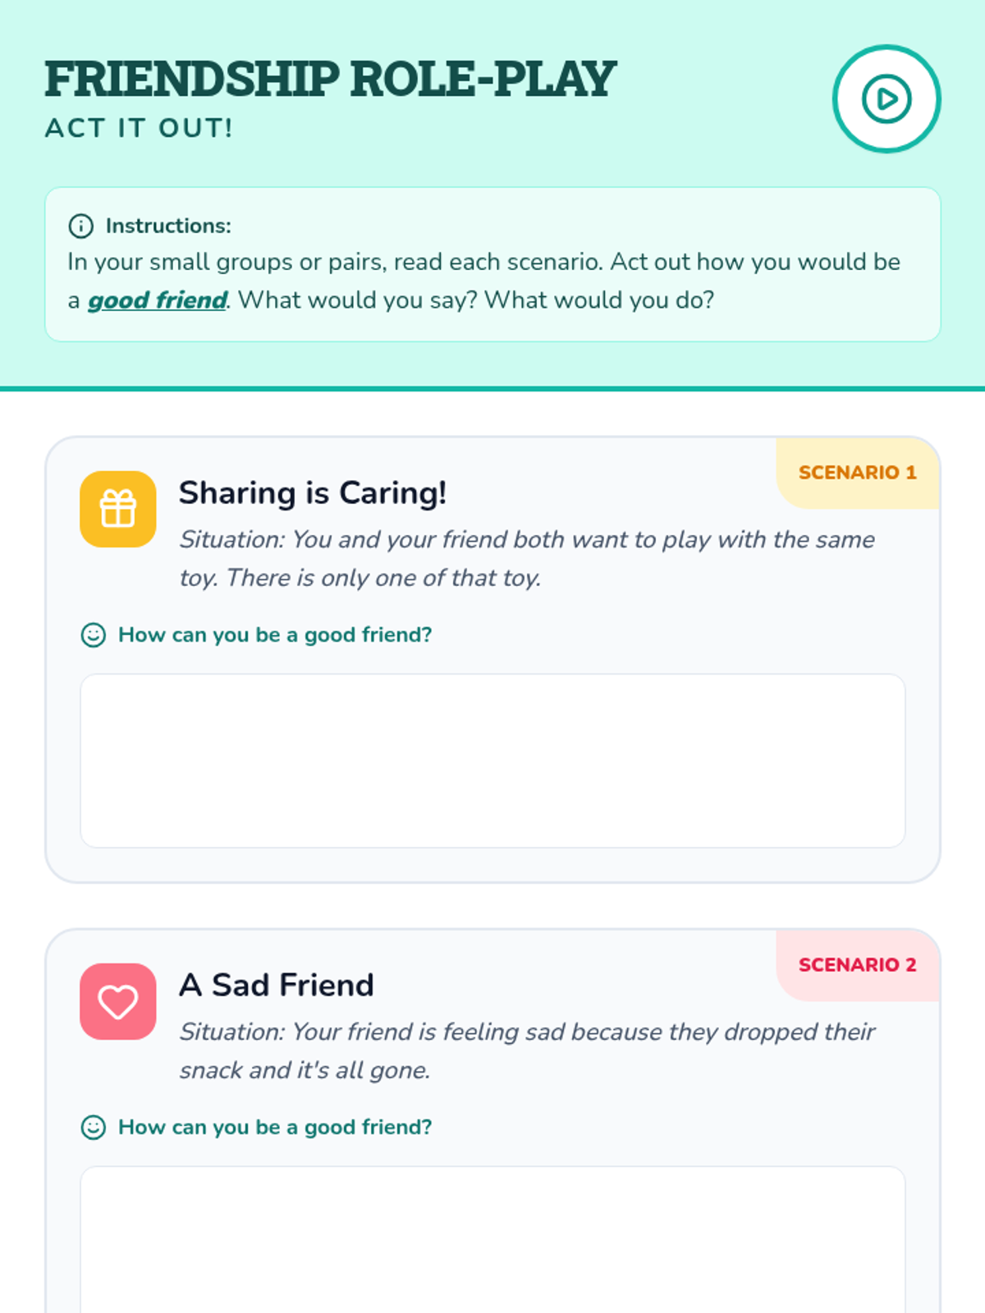Click the smiley icon under A Sad Friend

[94, 1128]
